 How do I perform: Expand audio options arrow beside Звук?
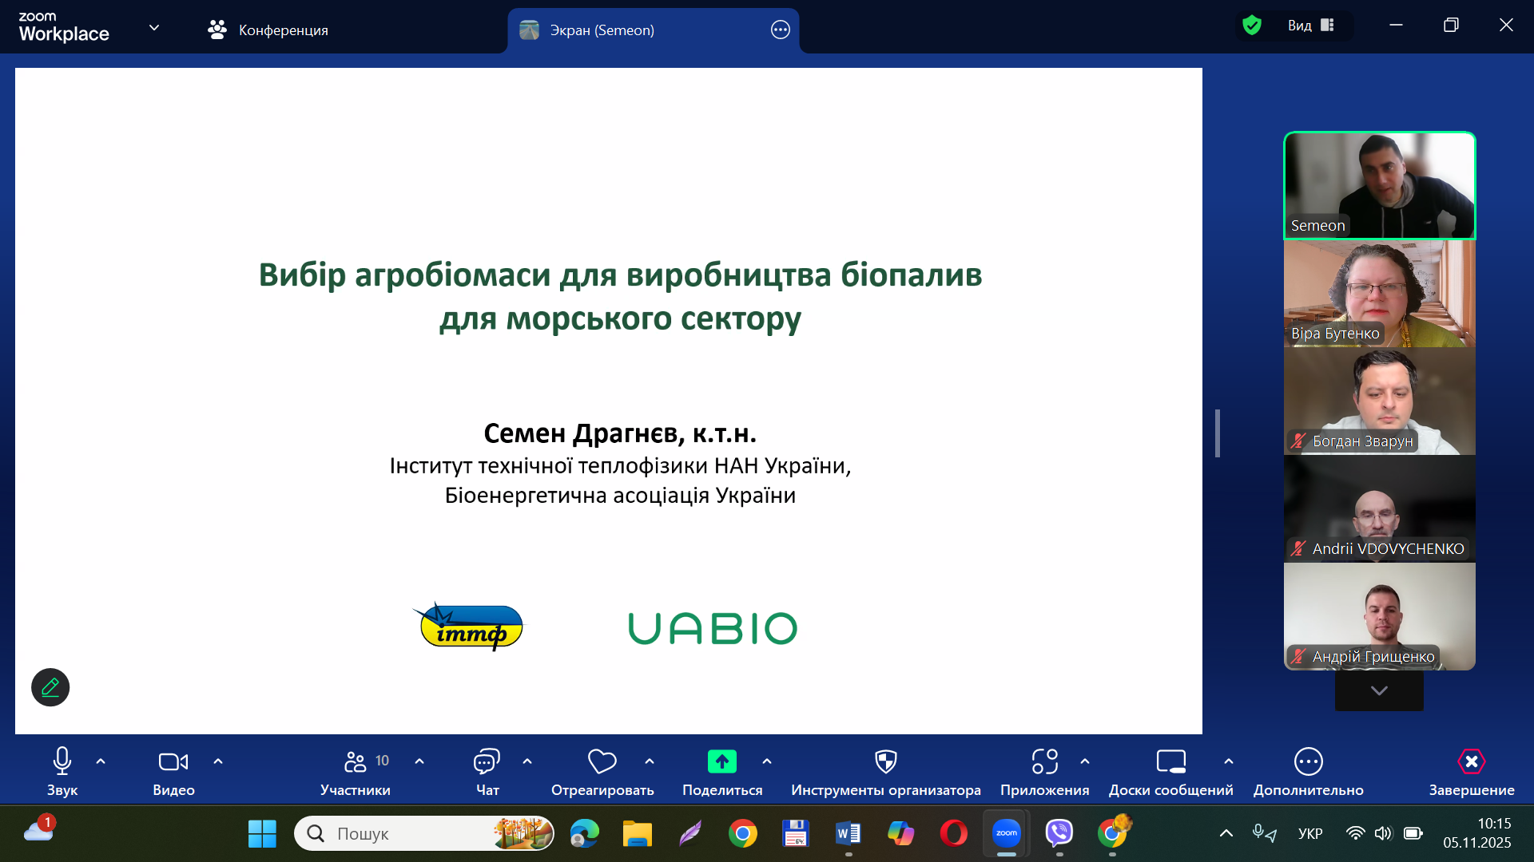pyautogui.click(x=101, y=761)
